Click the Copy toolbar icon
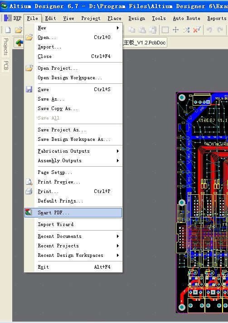 pos(132,30)
